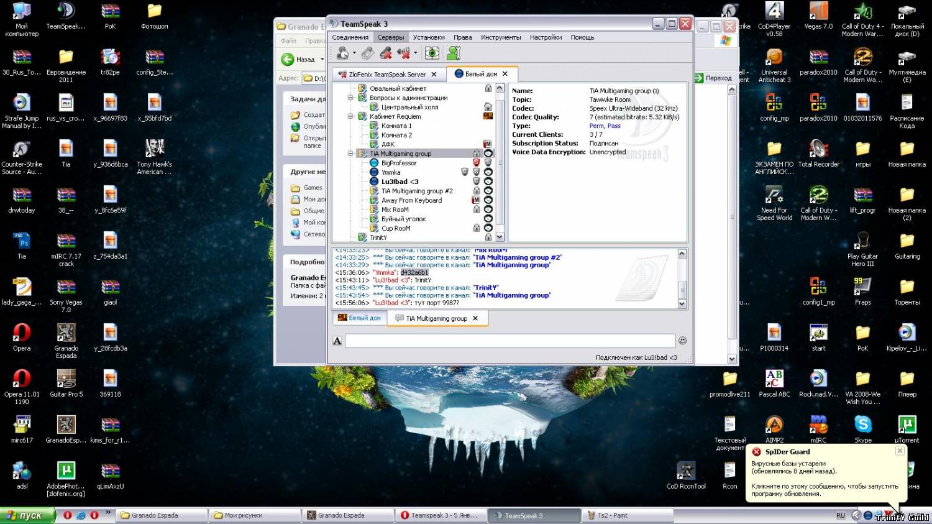This screenshot has height=524, width=932.
Task: Open the Инструменты menu
Action: [500, 37]
